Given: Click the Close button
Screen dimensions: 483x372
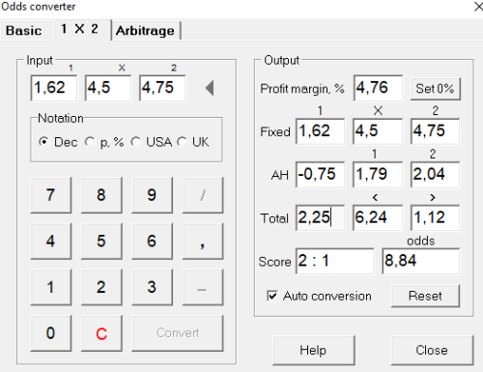Looking at the screenshot, I should point(432,350).
